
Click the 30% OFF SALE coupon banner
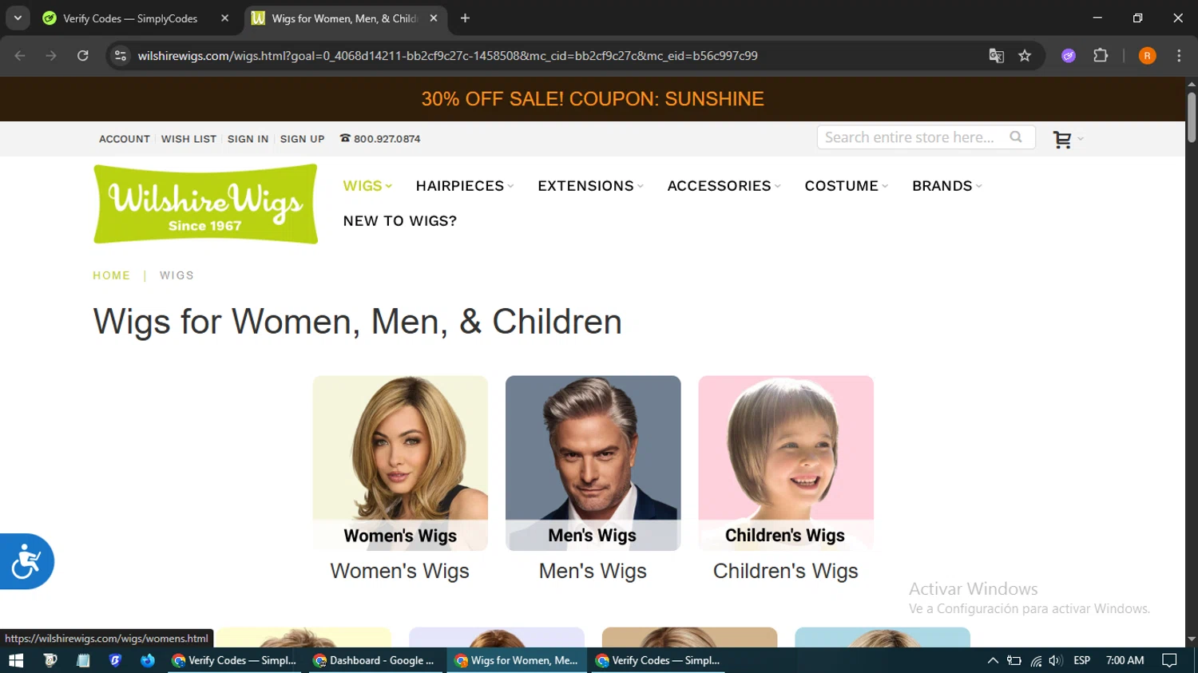(593, 99)
